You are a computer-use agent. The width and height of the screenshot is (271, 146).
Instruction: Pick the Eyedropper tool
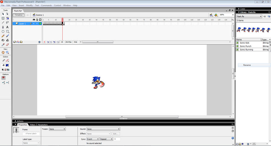coord(3,45)
